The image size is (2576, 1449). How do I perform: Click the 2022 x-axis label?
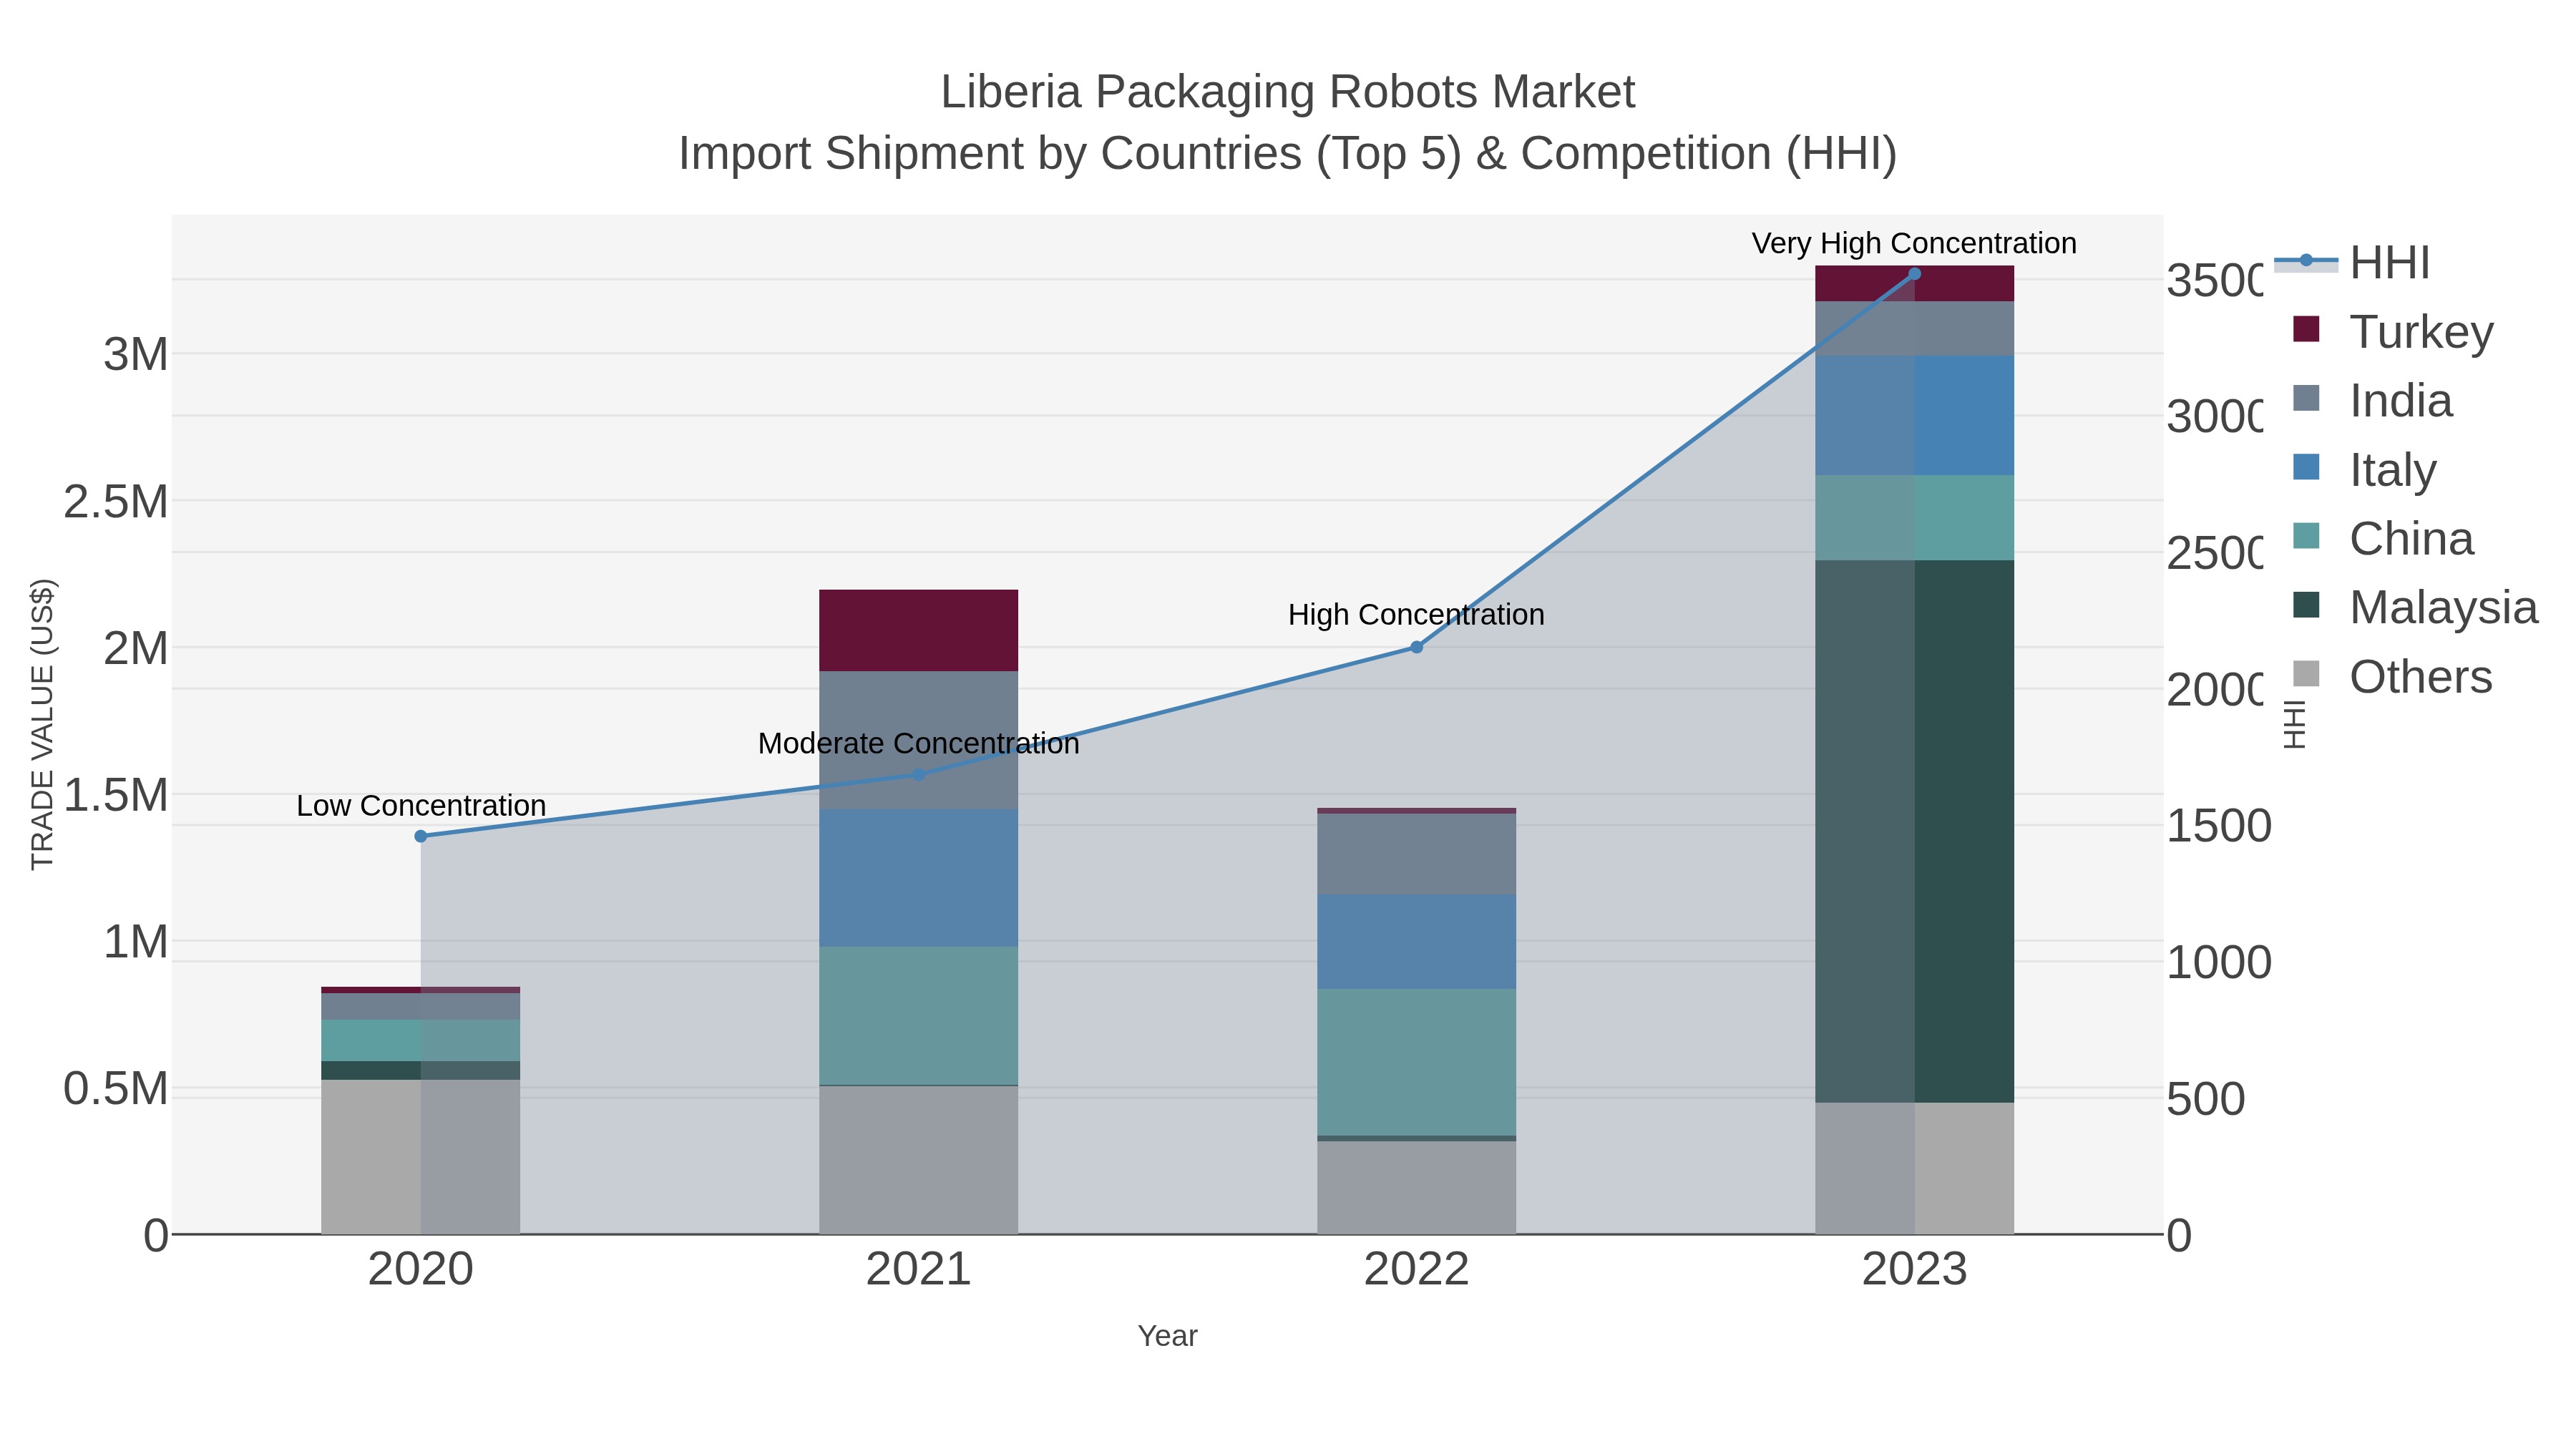pos(1416,1270)
